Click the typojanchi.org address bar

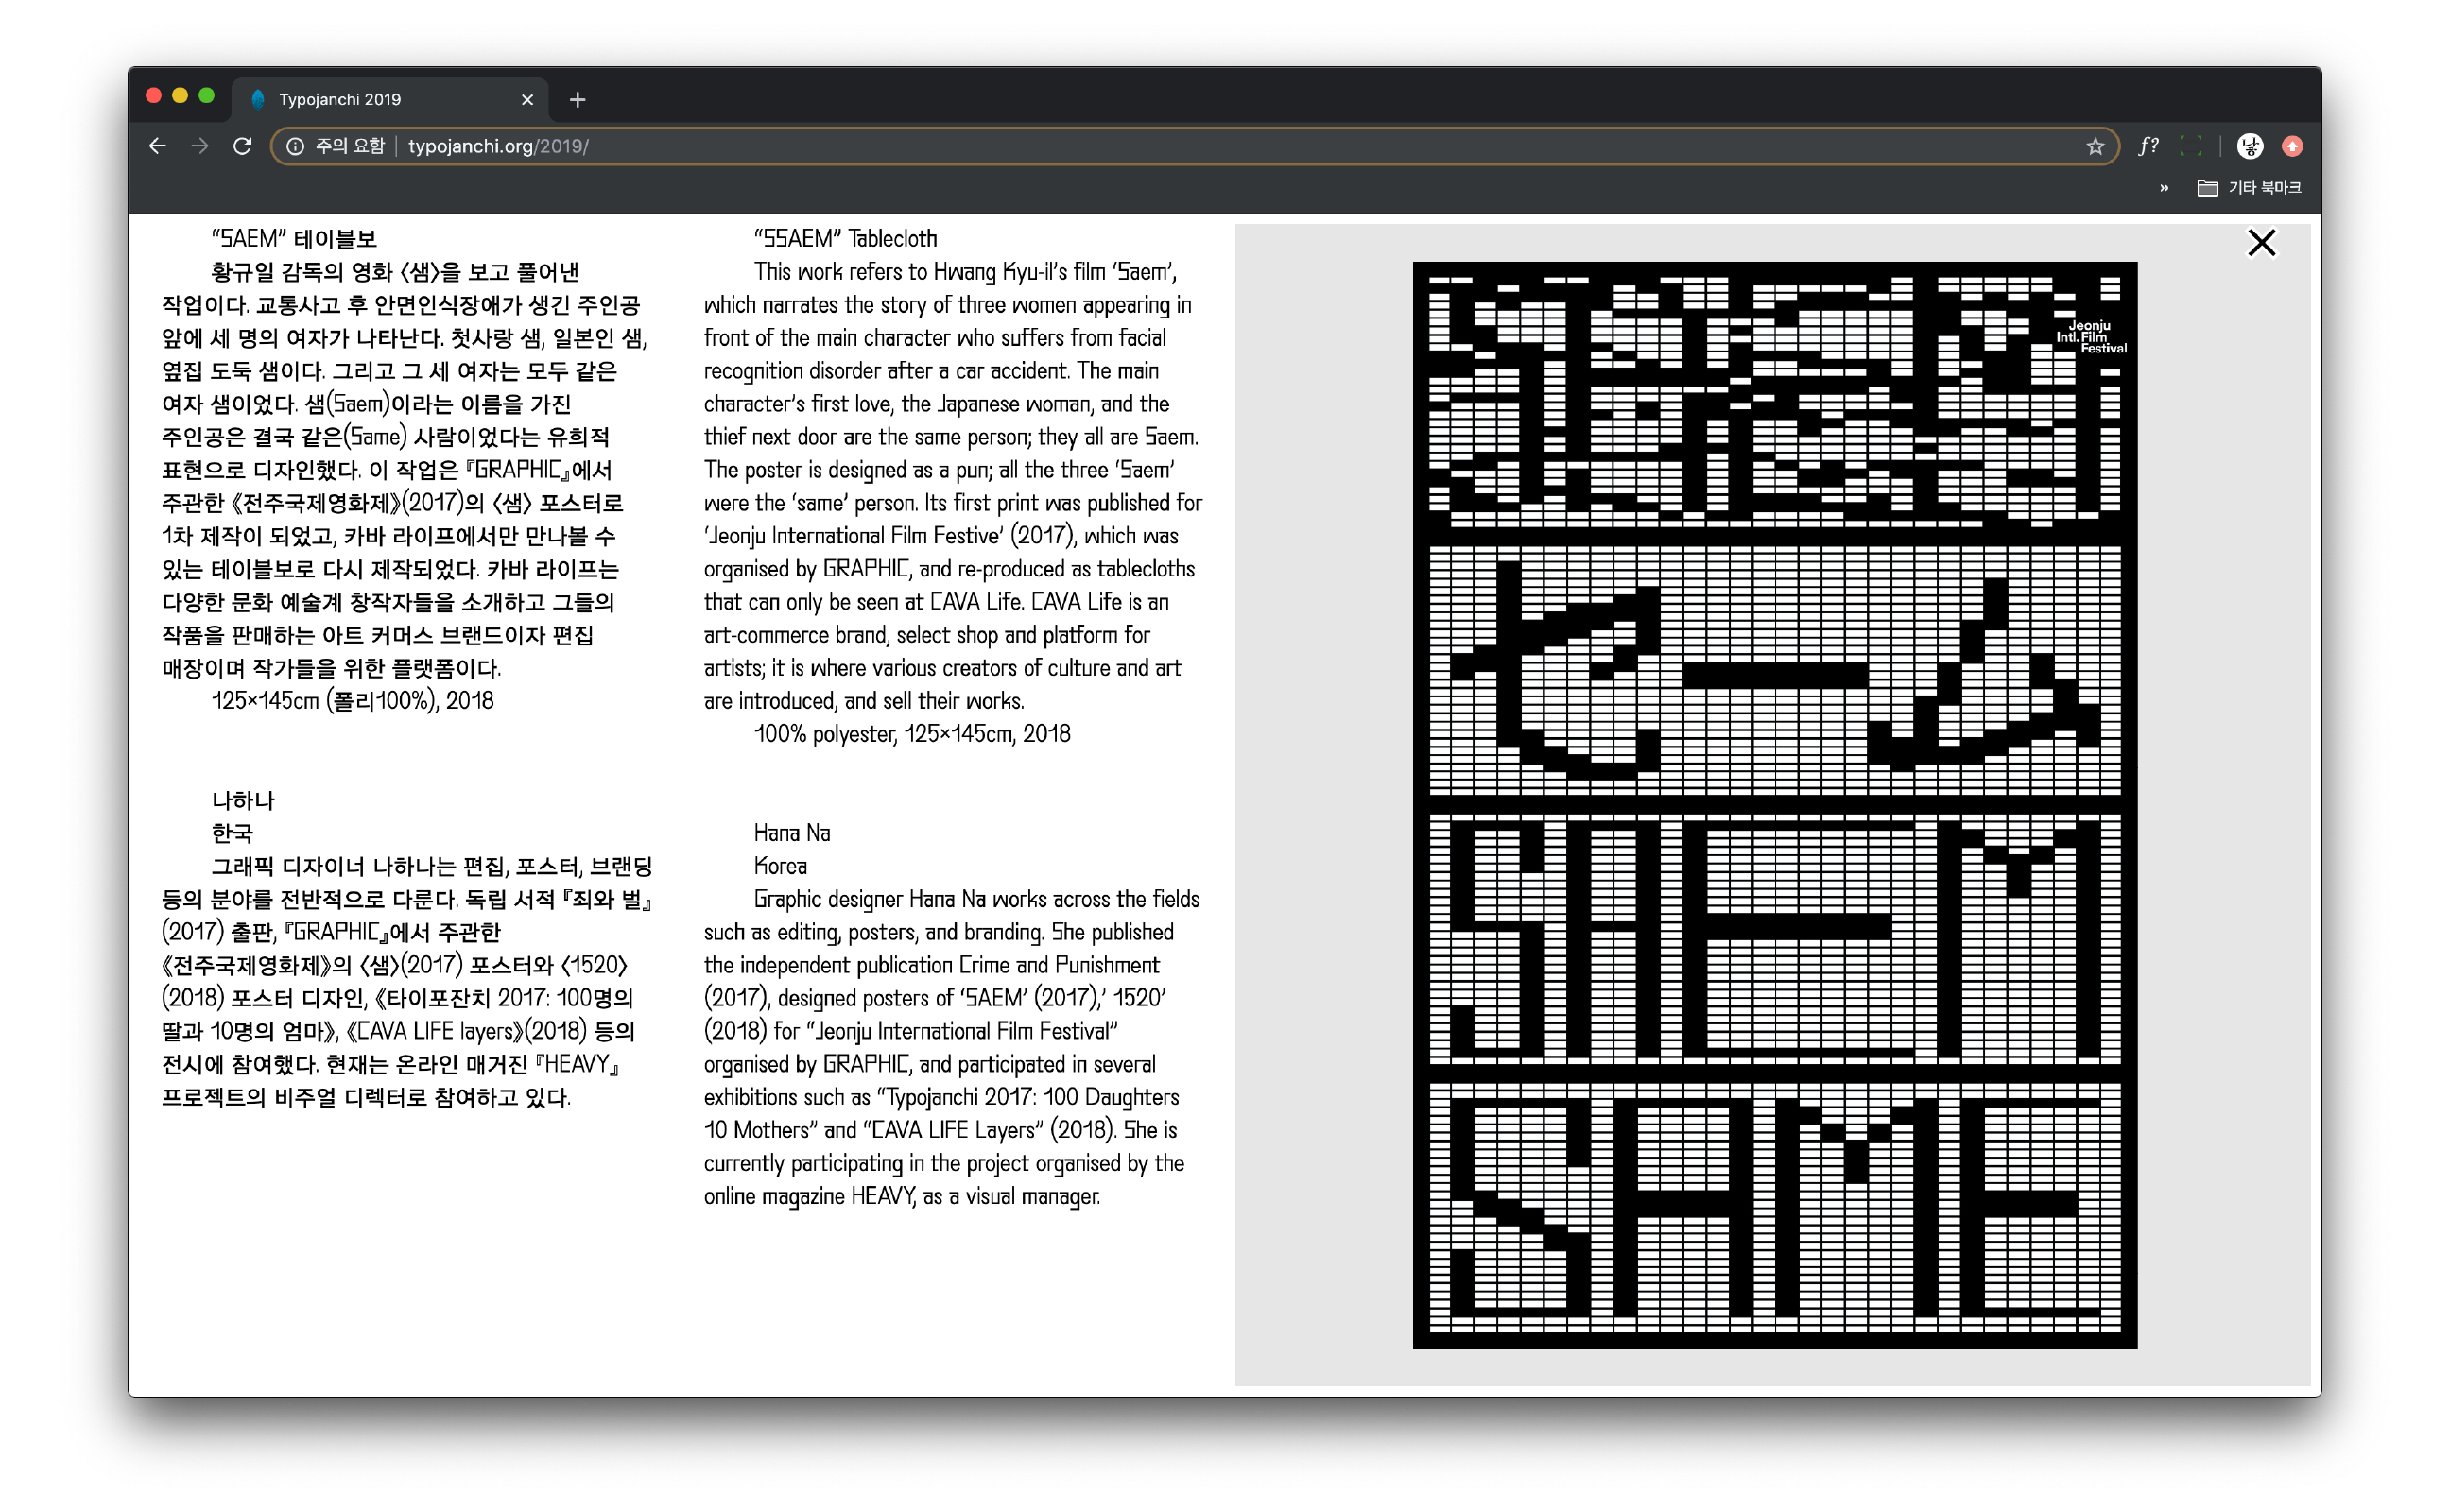(x=1200, y=146)
